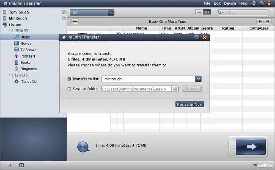Click the add plus icon at bottom left
This screenshot has height=170, width=275.
coord(10,165)
